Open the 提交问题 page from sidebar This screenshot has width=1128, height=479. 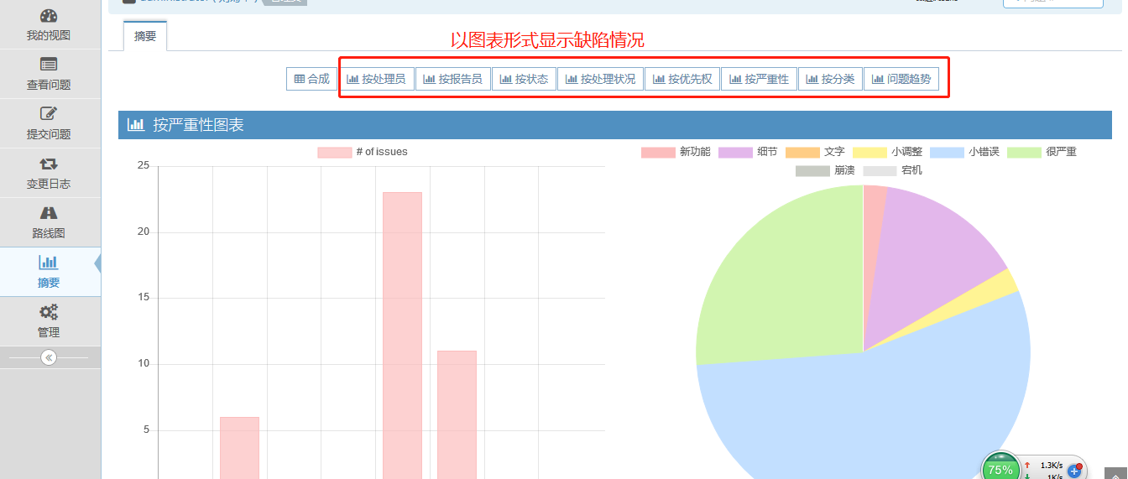coord(50,123)
